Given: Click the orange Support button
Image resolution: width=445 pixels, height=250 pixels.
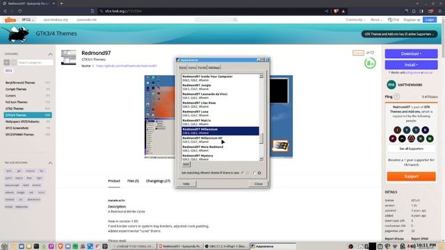Looking at the screenshot, I should coord(411,176).
